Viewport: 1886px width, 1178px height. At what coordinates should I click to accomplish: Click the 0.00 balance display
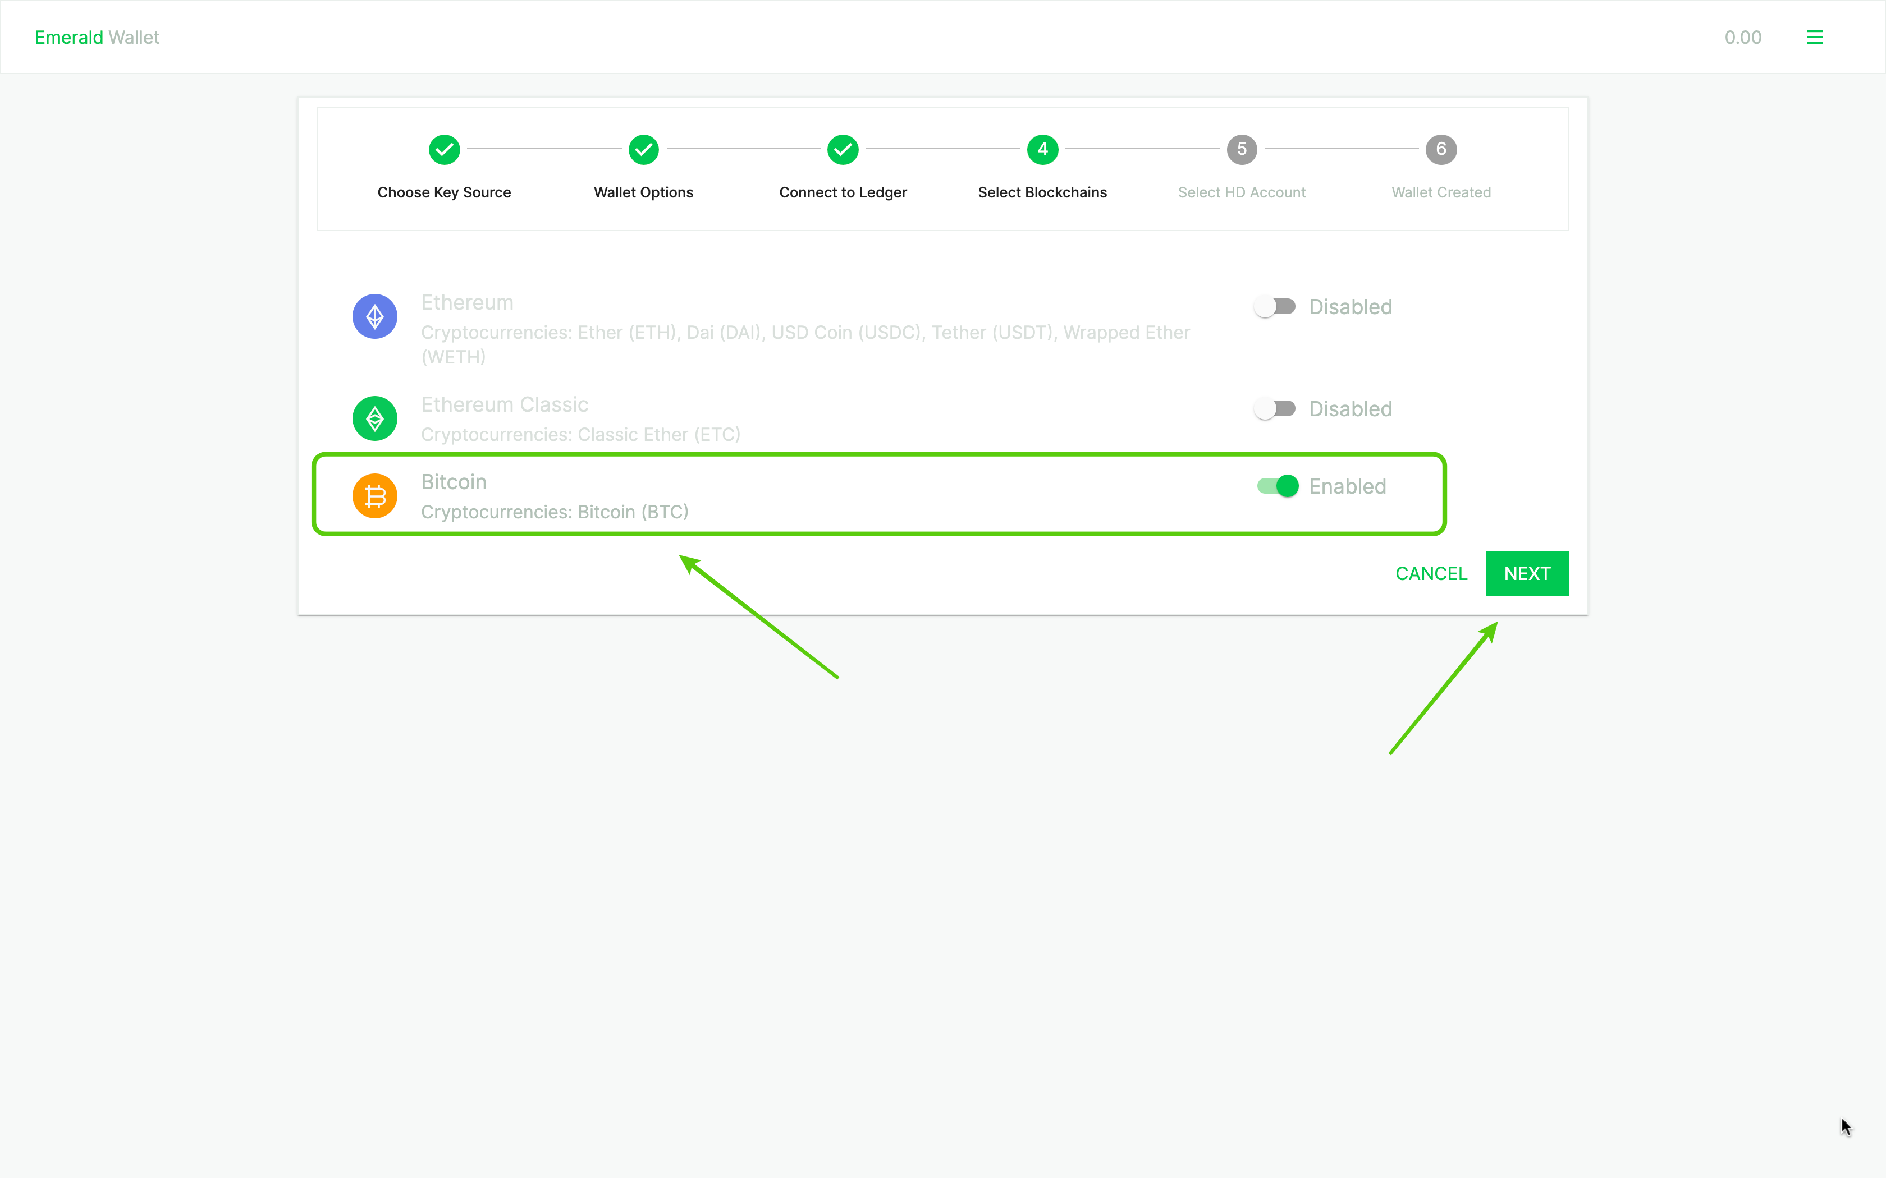(x=1743, y=38)
